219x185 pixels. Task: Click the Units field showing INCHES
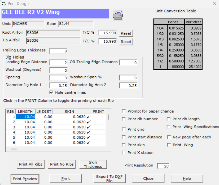click(28, 24)
